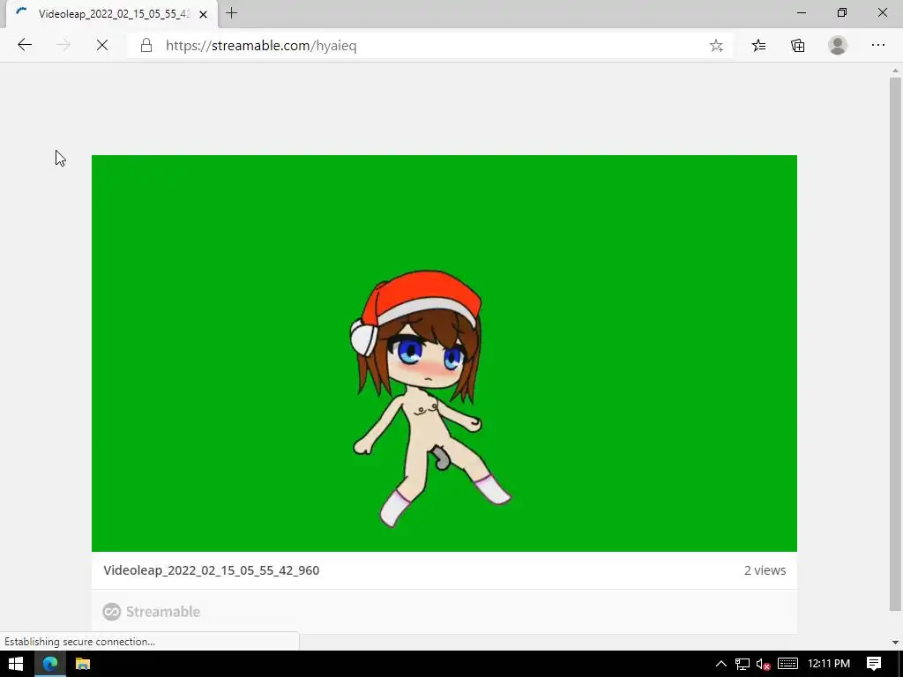Image resolution: width=903 pixels, height=677 pixels.
Task: Open the 12:11 PM taskbar clock
Action: click(x=829, y=664)
